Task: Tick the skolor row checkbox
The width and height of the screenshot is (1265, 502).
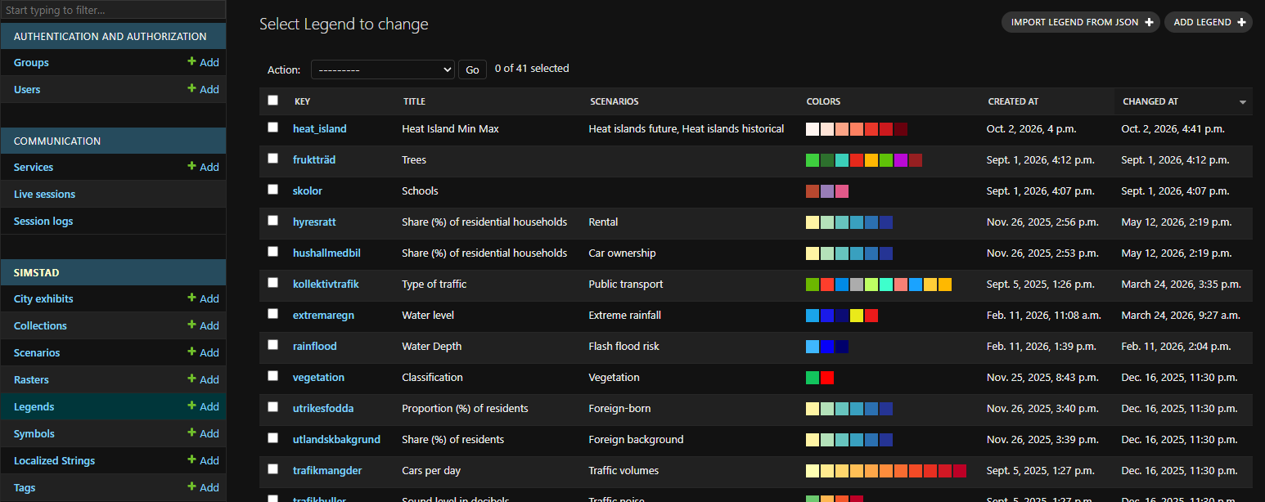Action: 273,190
